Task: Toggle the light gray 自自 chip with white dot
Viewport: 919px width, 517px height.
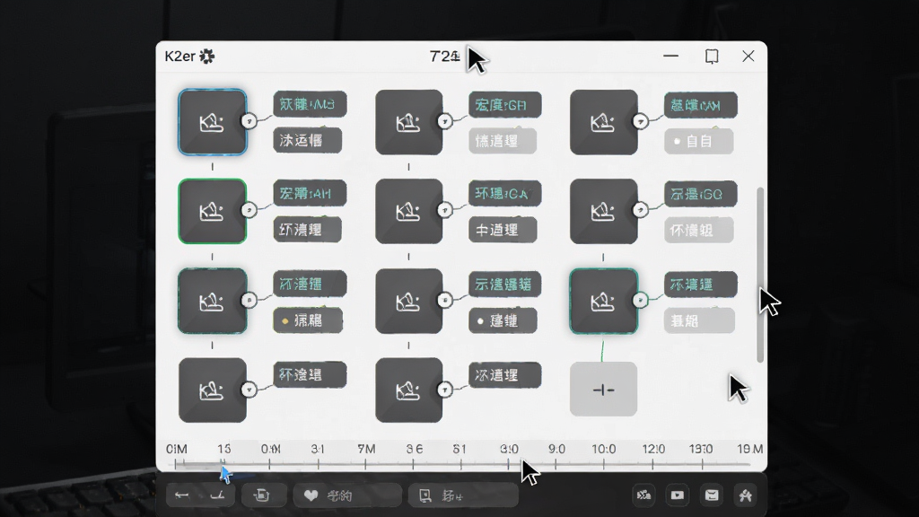Action: click(698, 141)
